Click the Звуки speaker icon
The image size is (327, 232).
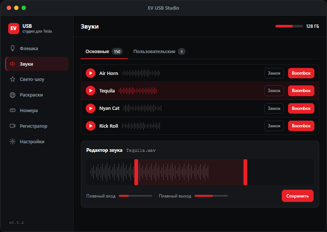(x=13, y=64)
